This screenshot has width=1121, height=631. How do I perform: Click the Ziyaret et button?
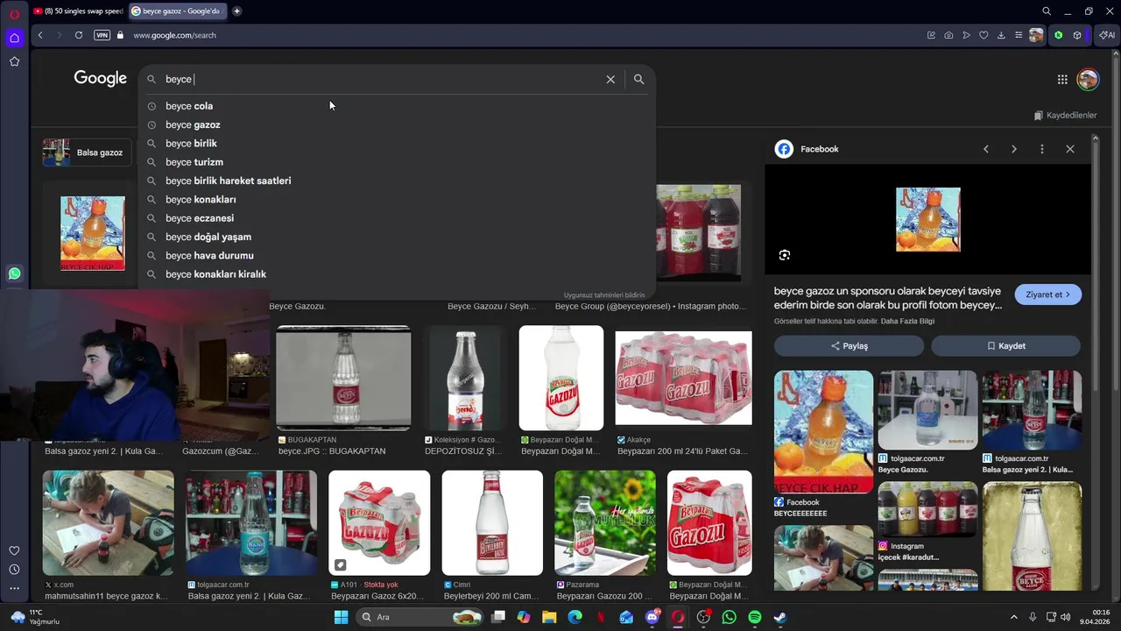pyautogui.click(x=1048, y=294)
